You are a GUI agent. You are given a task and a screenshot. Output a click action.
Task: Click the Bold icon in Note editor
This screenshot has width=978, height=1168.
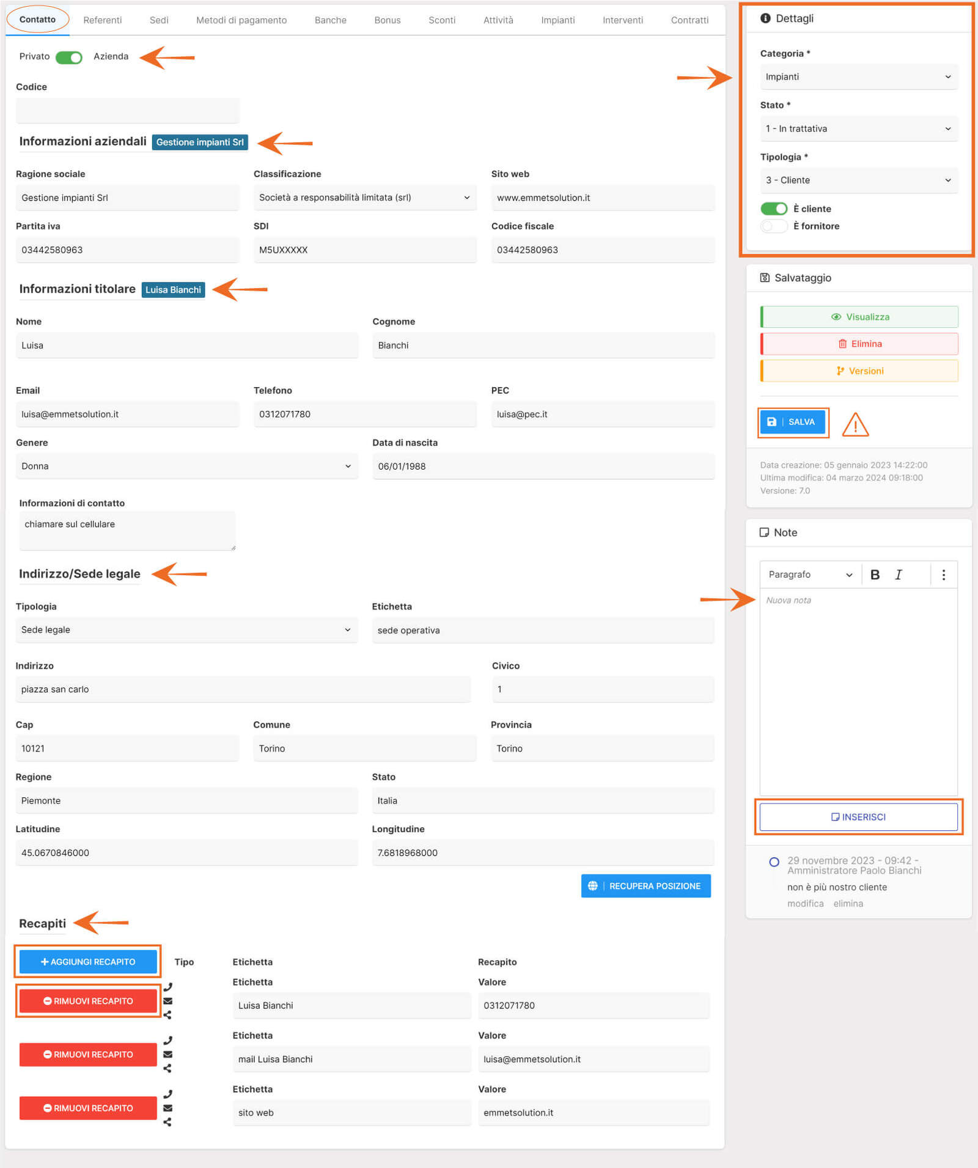[x=875, y=575]
